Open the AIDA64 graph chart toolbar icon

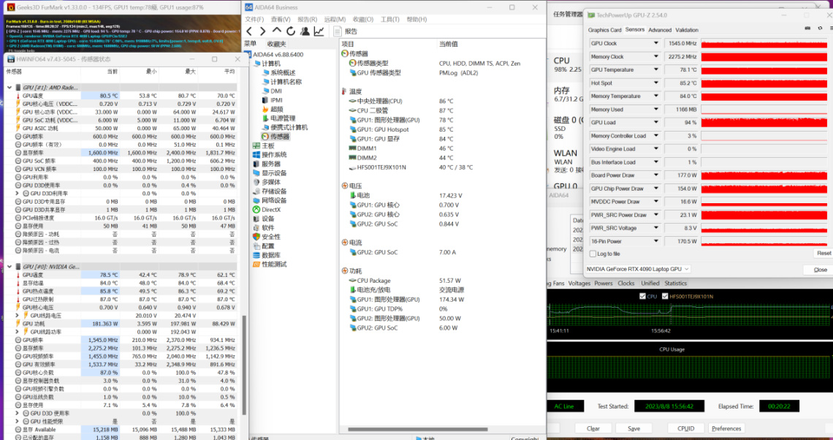click(x=319, y=31)
